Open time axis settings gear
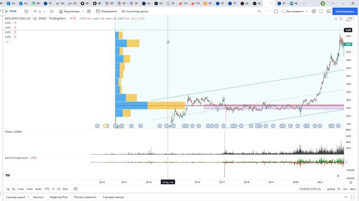Viewport: 359px width, 201px height. [x=351, y=183]
